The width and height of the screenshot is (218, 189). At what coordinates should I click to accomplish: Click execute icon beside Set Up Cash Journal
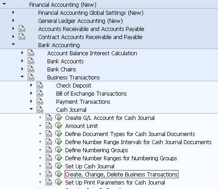(59, 166)
